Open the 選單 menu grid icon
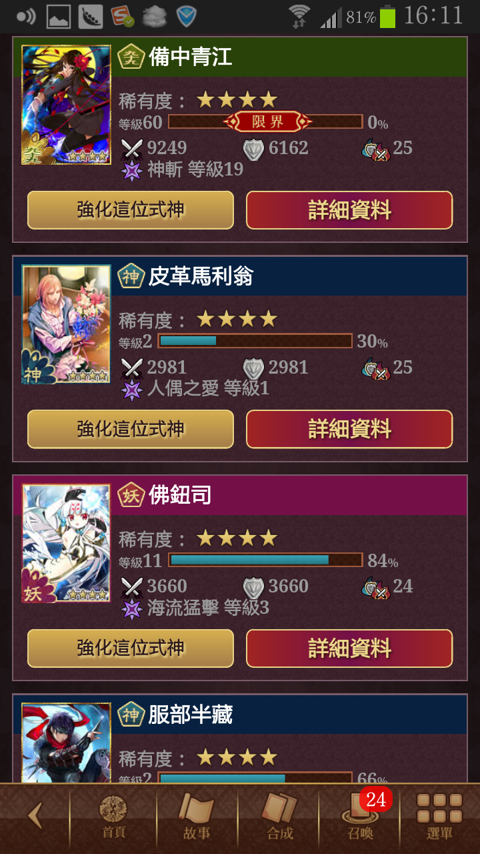 [x=439, y=817]
